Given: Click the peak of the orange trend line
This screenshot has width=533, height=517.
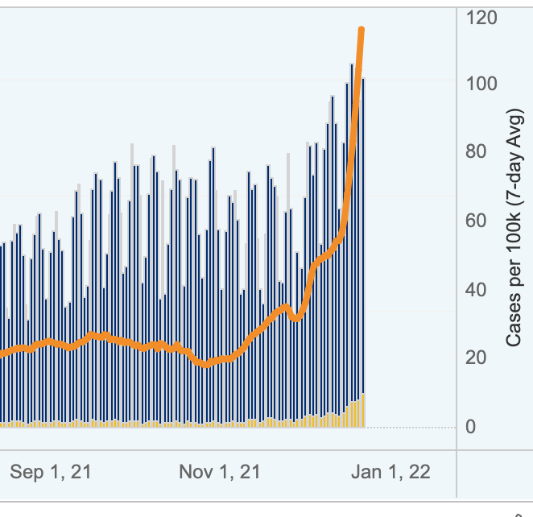Looking at the screenshot, I should [x=362, y=30].
